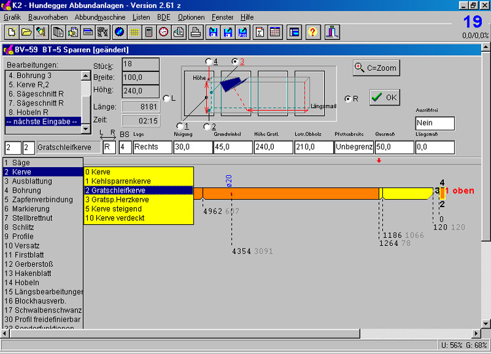491x354 pixels.
Task: Select radio button 1 on beam diagram
Action: pyautogui.click(x=180, y=126)
